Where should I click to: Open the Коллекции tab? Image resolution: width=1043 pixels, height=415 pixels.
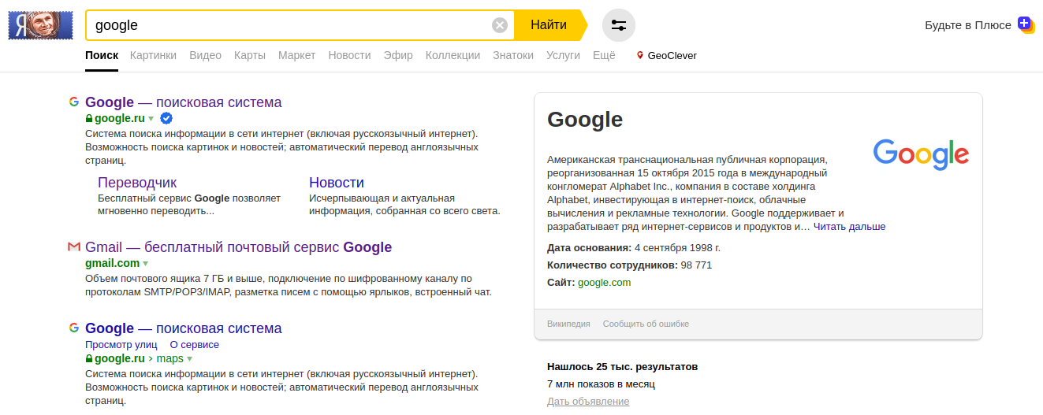coord(453,56)
